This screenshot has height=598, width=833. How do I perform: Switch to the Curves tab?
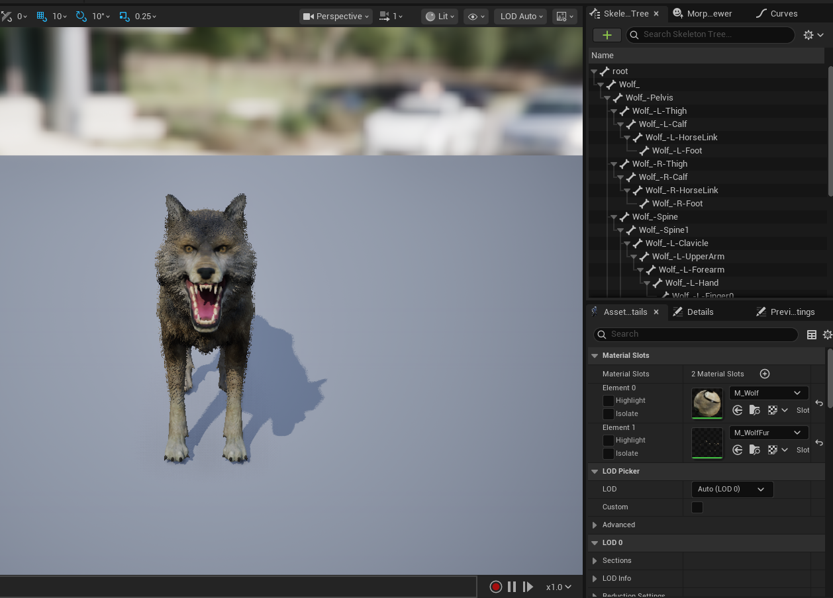point(777,14)
